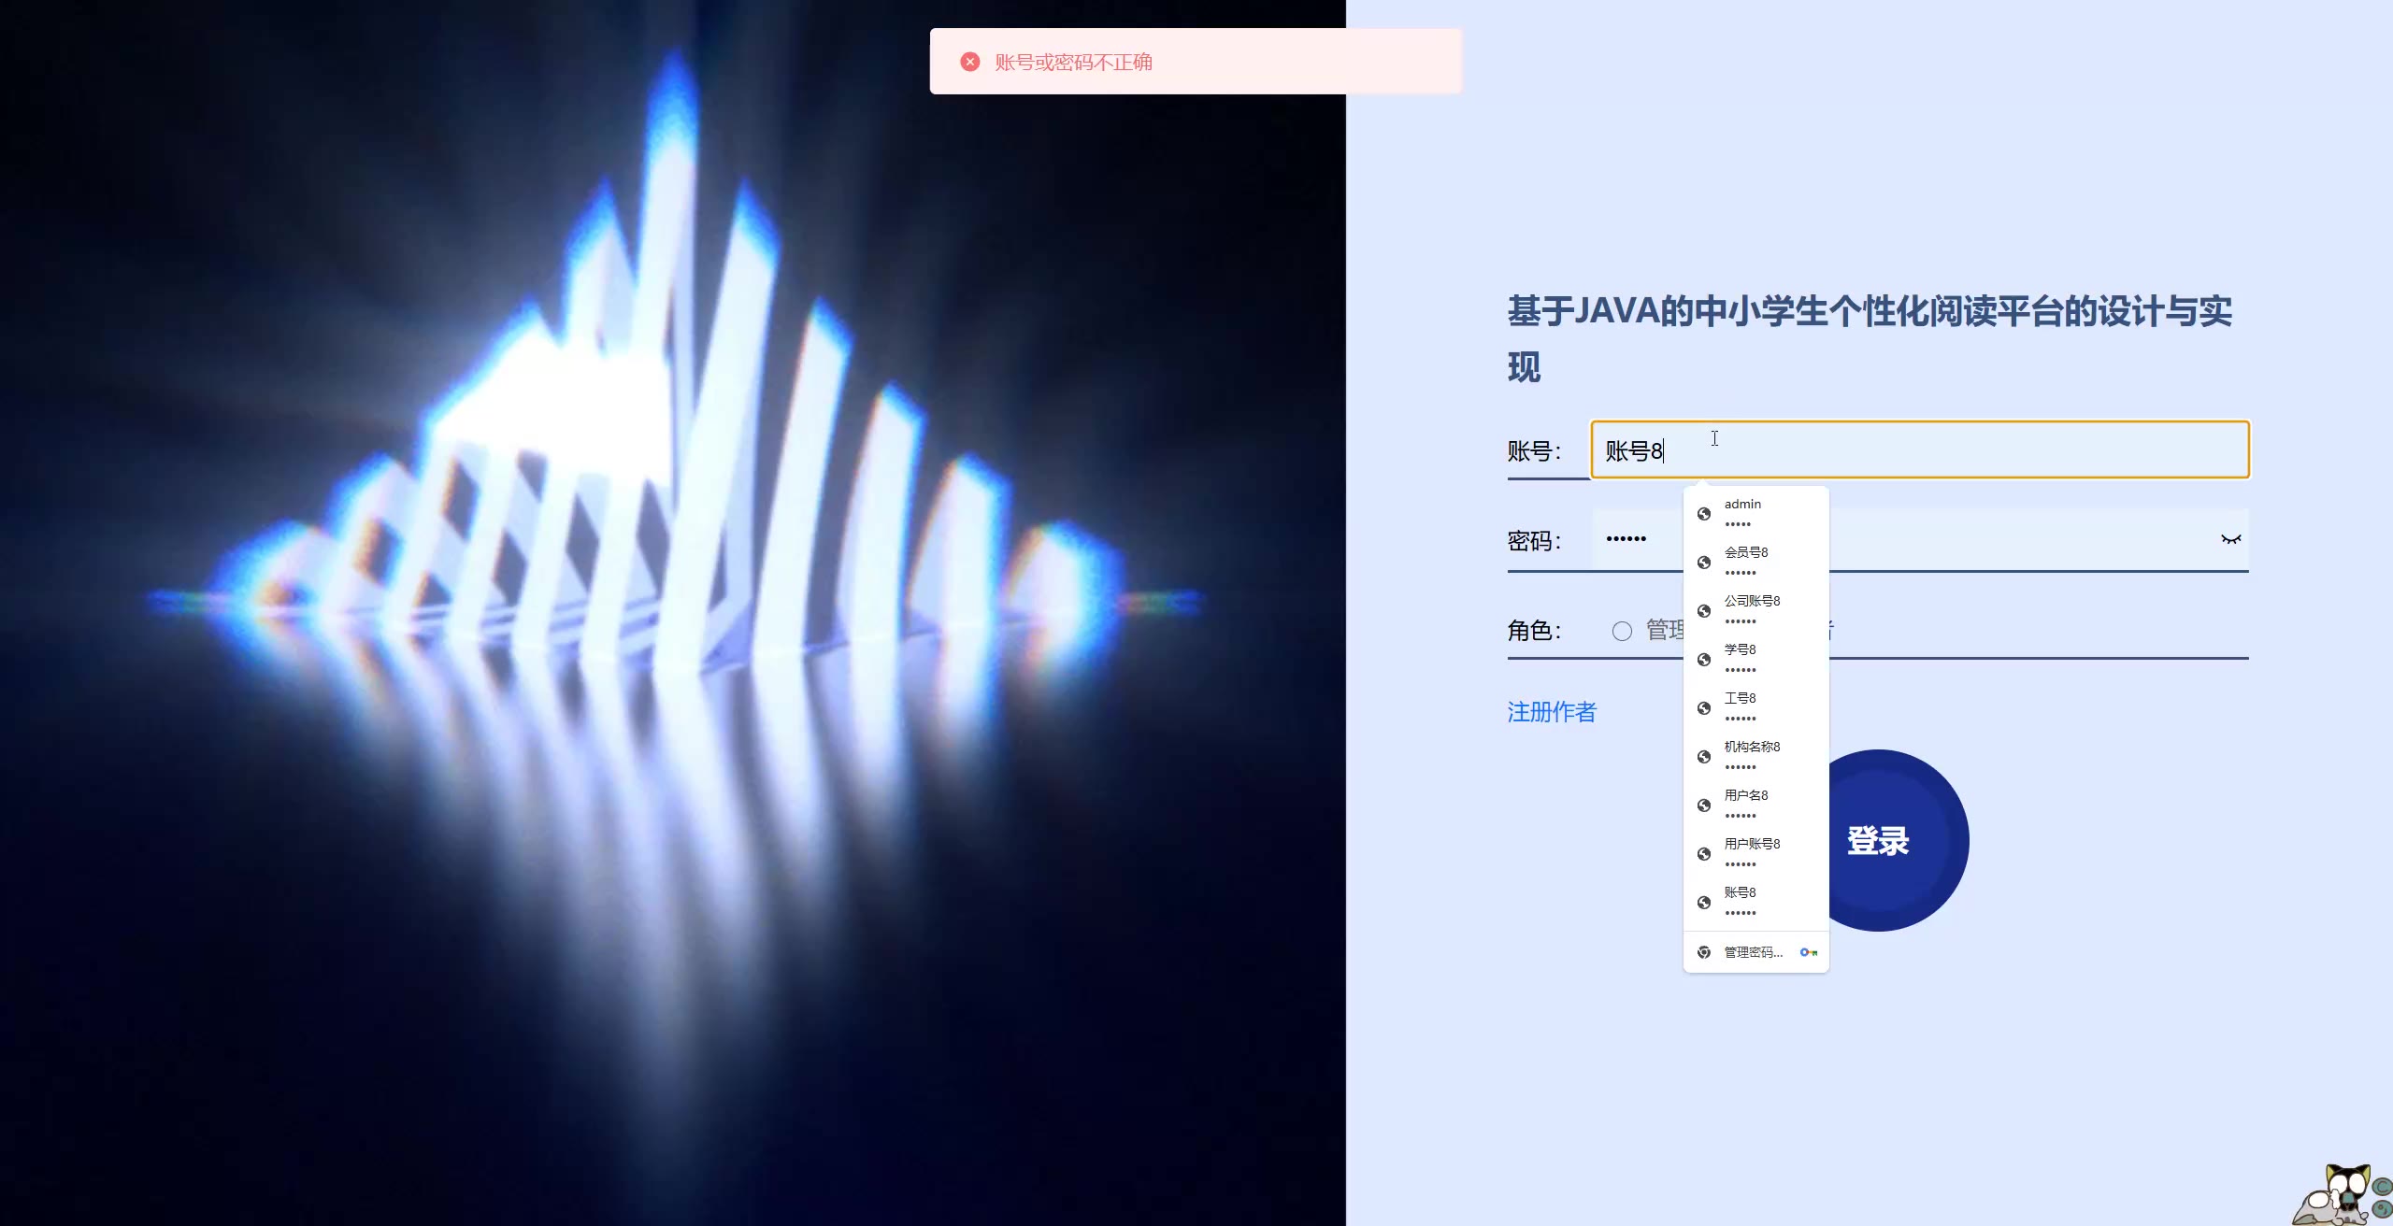This screenshot has height=1226, width=2393.
Task: Click the colored key icon in autofill footer
Action: (1809, 952)
